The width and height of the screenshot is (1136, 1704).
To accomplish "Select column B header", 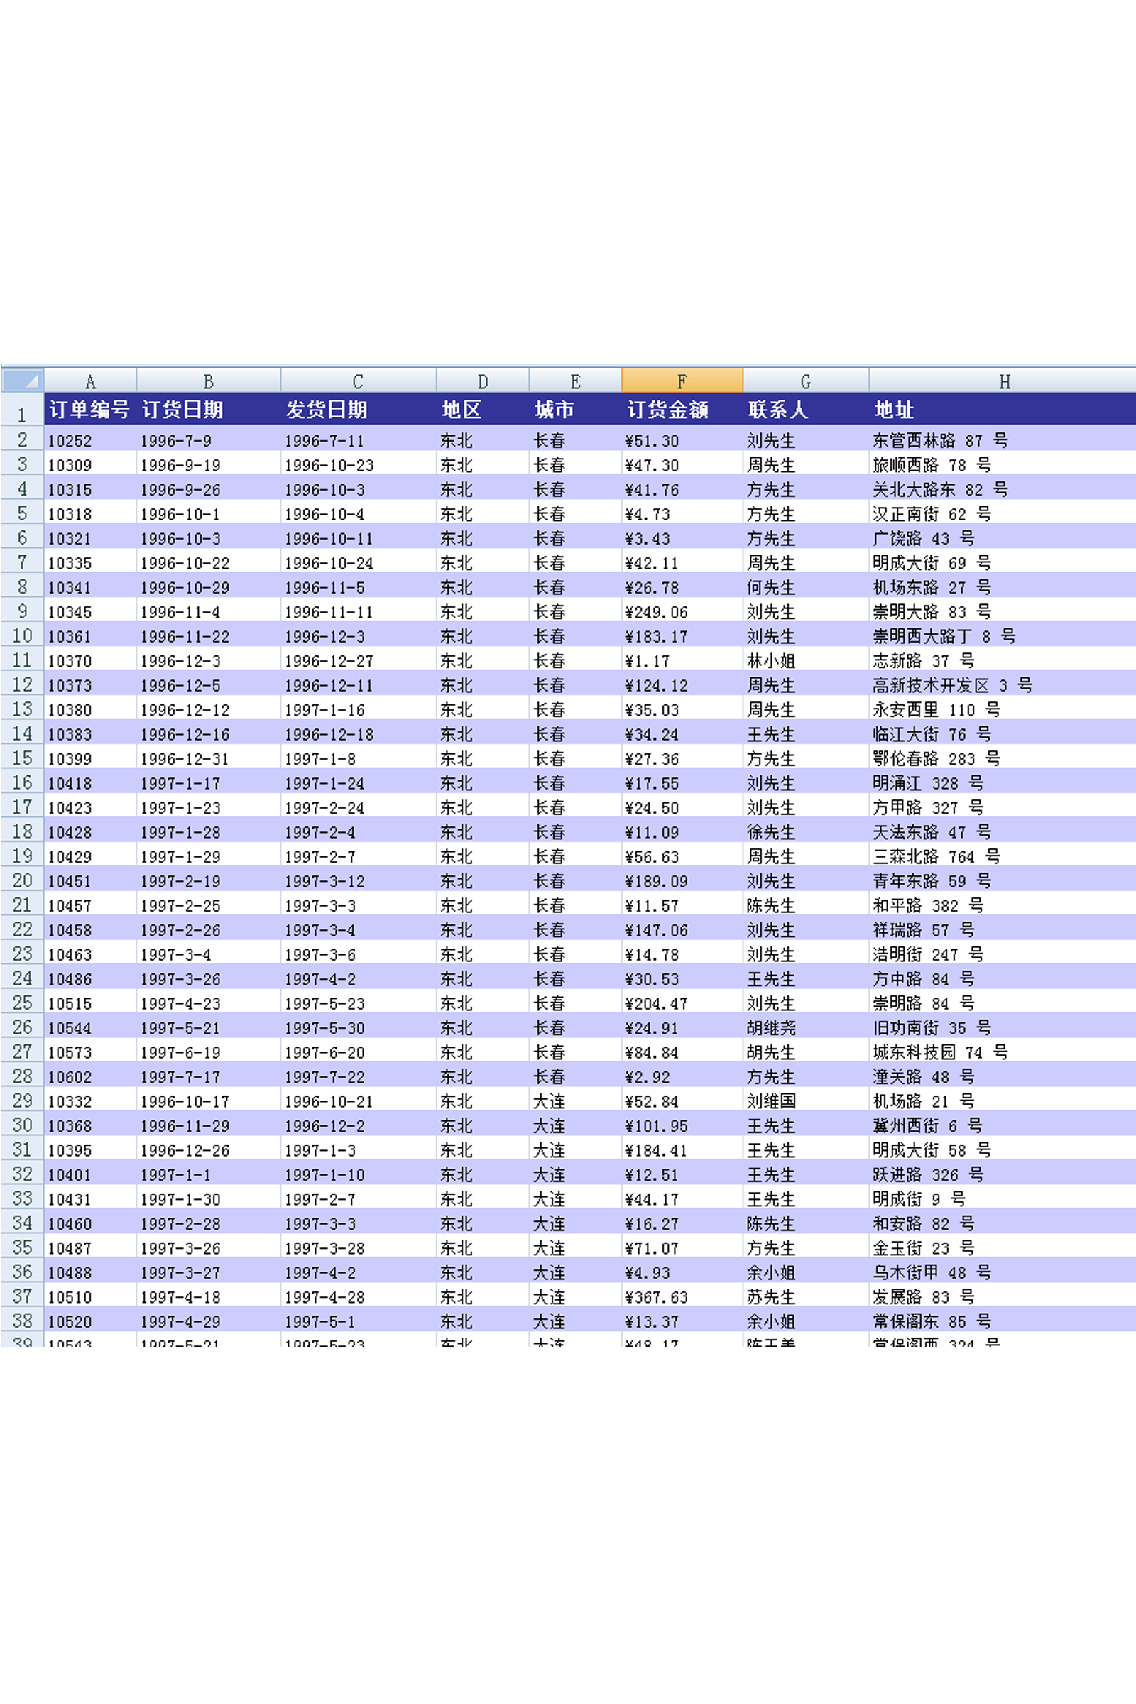I will coord(208,381).
